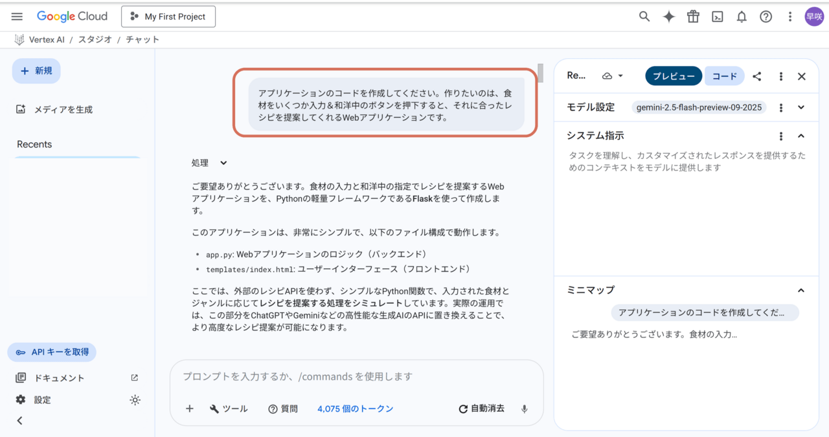Click the search magnifier icon in header
The width and height of the screenshot is (829, 437).
tap(644, 17)
